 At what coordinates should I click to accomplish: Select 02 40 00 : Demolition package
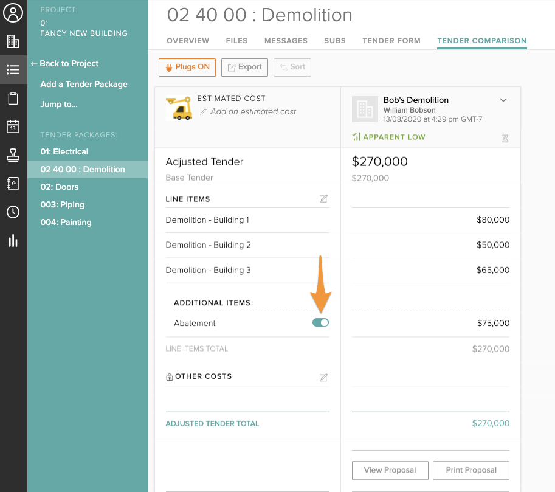click(x=88, y=169)
